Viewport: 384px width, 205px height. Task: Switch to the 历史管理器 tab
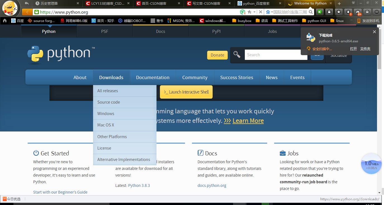[57, 4]
